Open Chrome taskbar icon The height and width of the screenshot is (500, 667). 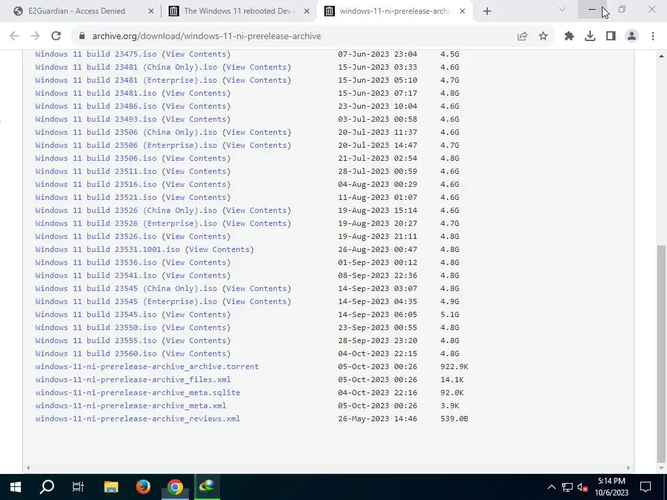point(175,487)
